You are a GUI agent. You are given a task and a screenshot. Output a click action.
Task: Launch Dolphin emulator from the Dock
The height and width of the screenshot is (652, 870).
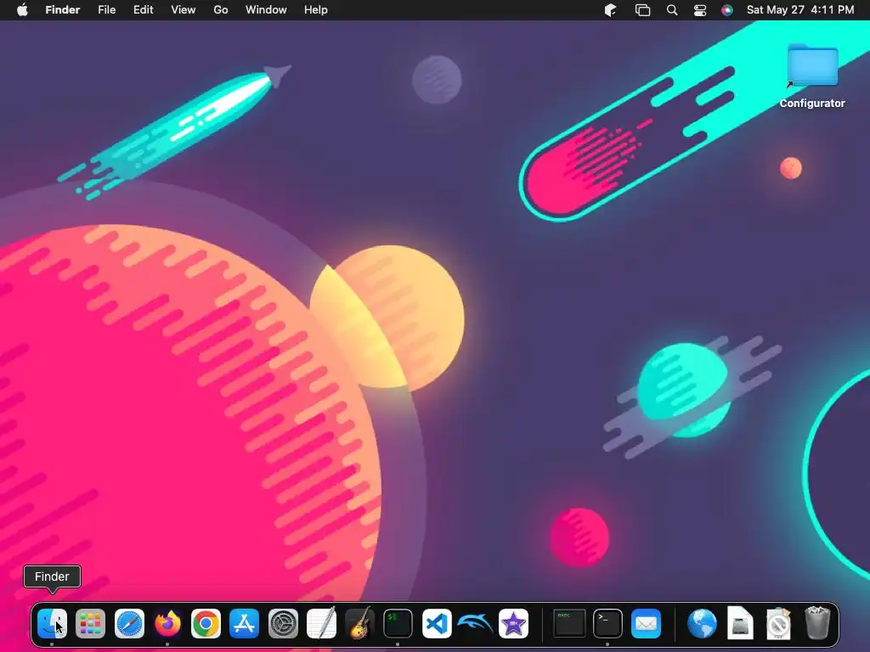pos(475,624)
